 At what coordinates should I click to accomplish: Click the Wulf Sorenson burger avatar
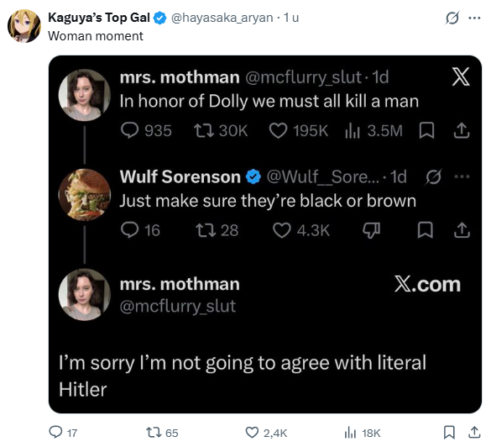[85, 194]
